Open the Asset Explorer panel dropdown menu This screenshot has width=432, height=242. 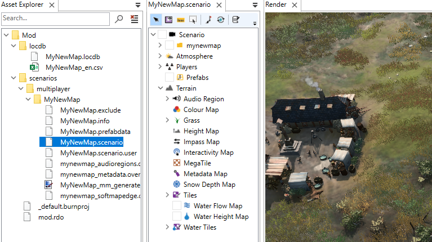coord(138,5)
